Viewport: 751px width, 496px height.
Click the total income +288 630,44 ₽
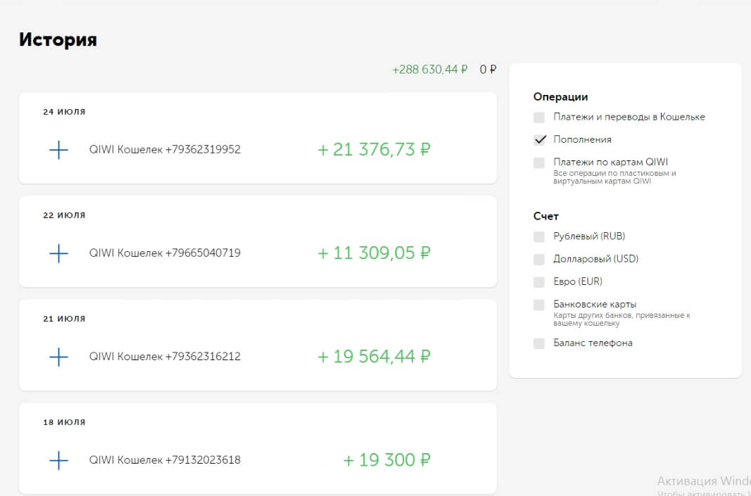click(x=430, y=70)
